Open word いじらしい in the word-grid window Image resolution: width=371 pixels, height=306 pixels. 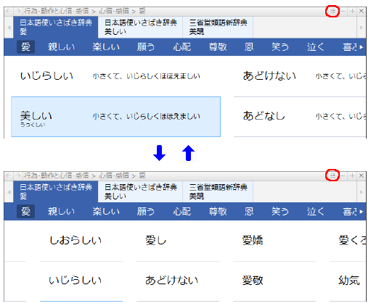81,281
